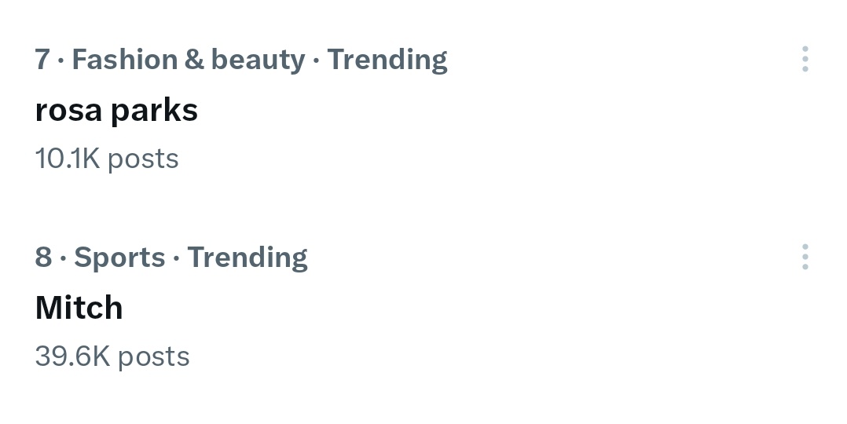Tap three-dot menu beside Fashion & beauty trend
The height and width of the screenshot is (424, 847).
pos(805,59)
